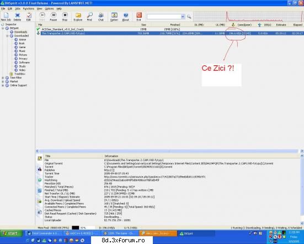Image resolution: width=304 pixels, height=244 pixels.
Task: Click the Tracker row in details
Action: (172, 177)
